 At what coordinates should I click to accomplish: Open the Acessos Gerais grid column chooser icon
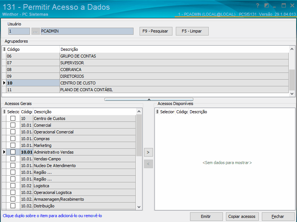4,112
